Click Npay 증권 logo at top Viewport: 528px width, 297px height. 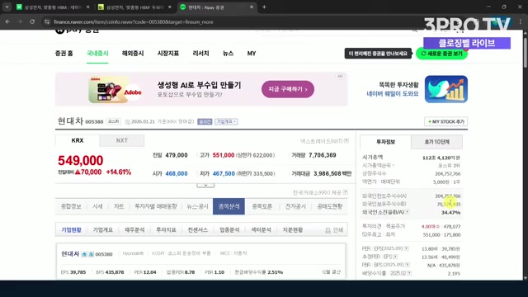[x=77, y=31]
